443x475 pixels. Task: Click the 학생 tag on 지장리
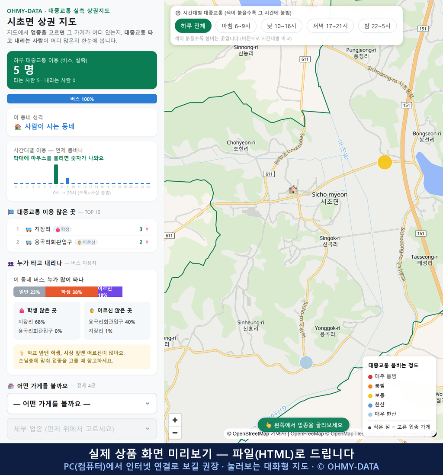(x=63, y=229)
